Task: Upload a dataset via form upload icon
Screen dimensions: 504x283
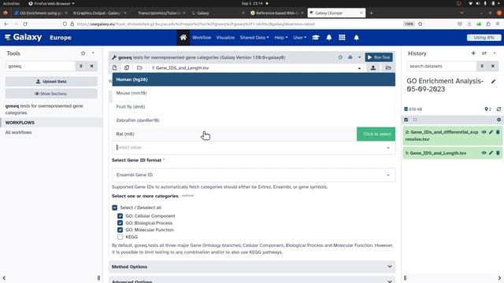Action: tap(373, 68)
